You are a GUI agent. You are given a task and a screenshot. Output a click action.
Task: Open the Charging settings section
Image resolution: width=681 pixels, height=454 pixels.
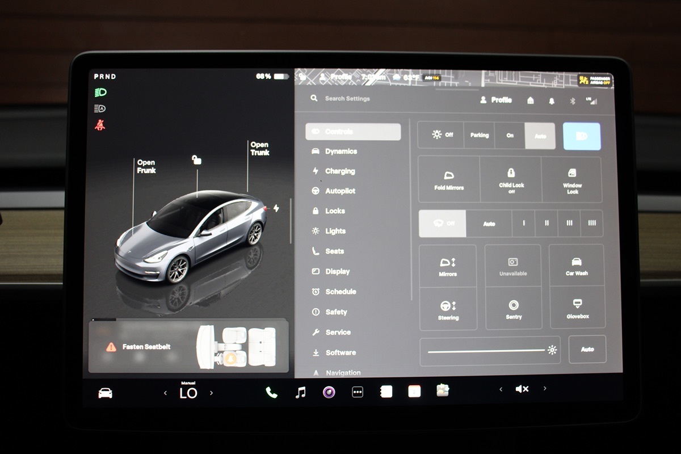pos(339,171)
